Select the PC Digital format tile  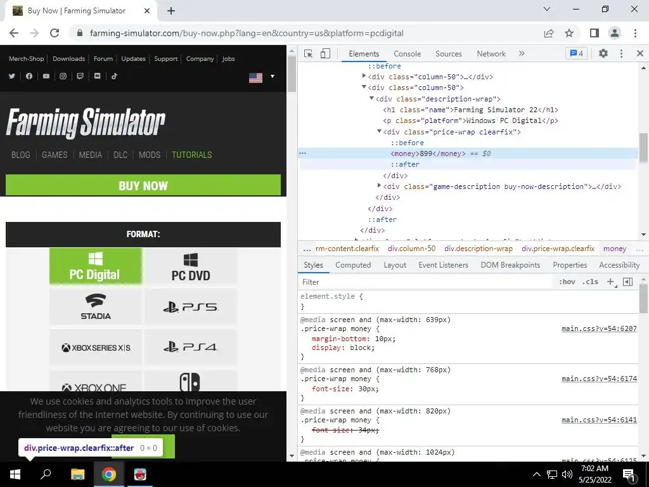tap(96, 266)
